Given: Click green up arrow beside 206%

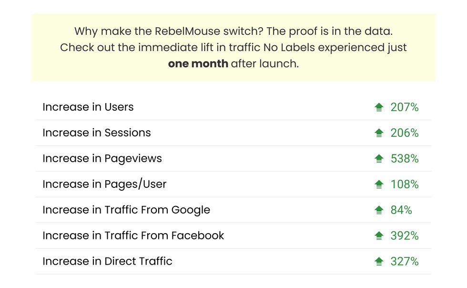Looking at the screenshot, I should (x=379, y=133).
